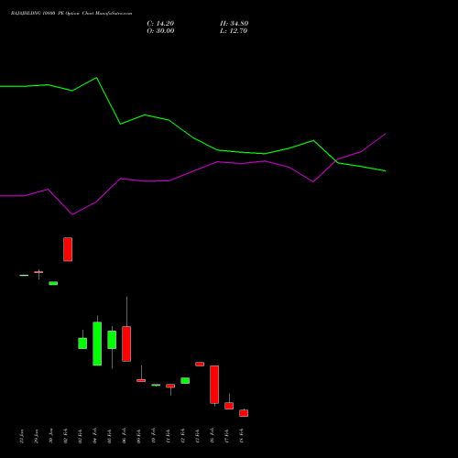Click the tallest green candlestick body
This screenshot has width=458, height=458.
tap(97, 343)
